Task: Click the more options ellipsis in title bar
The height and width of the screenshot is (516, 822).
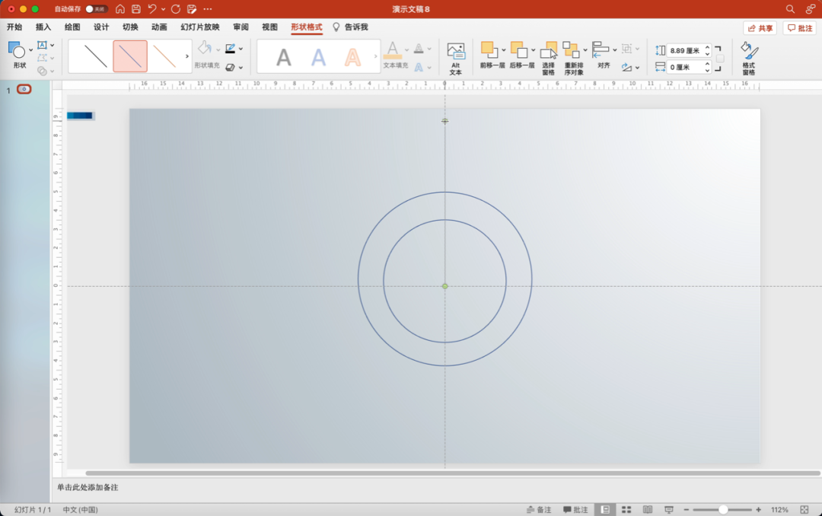Action: [x=208, y=9]
